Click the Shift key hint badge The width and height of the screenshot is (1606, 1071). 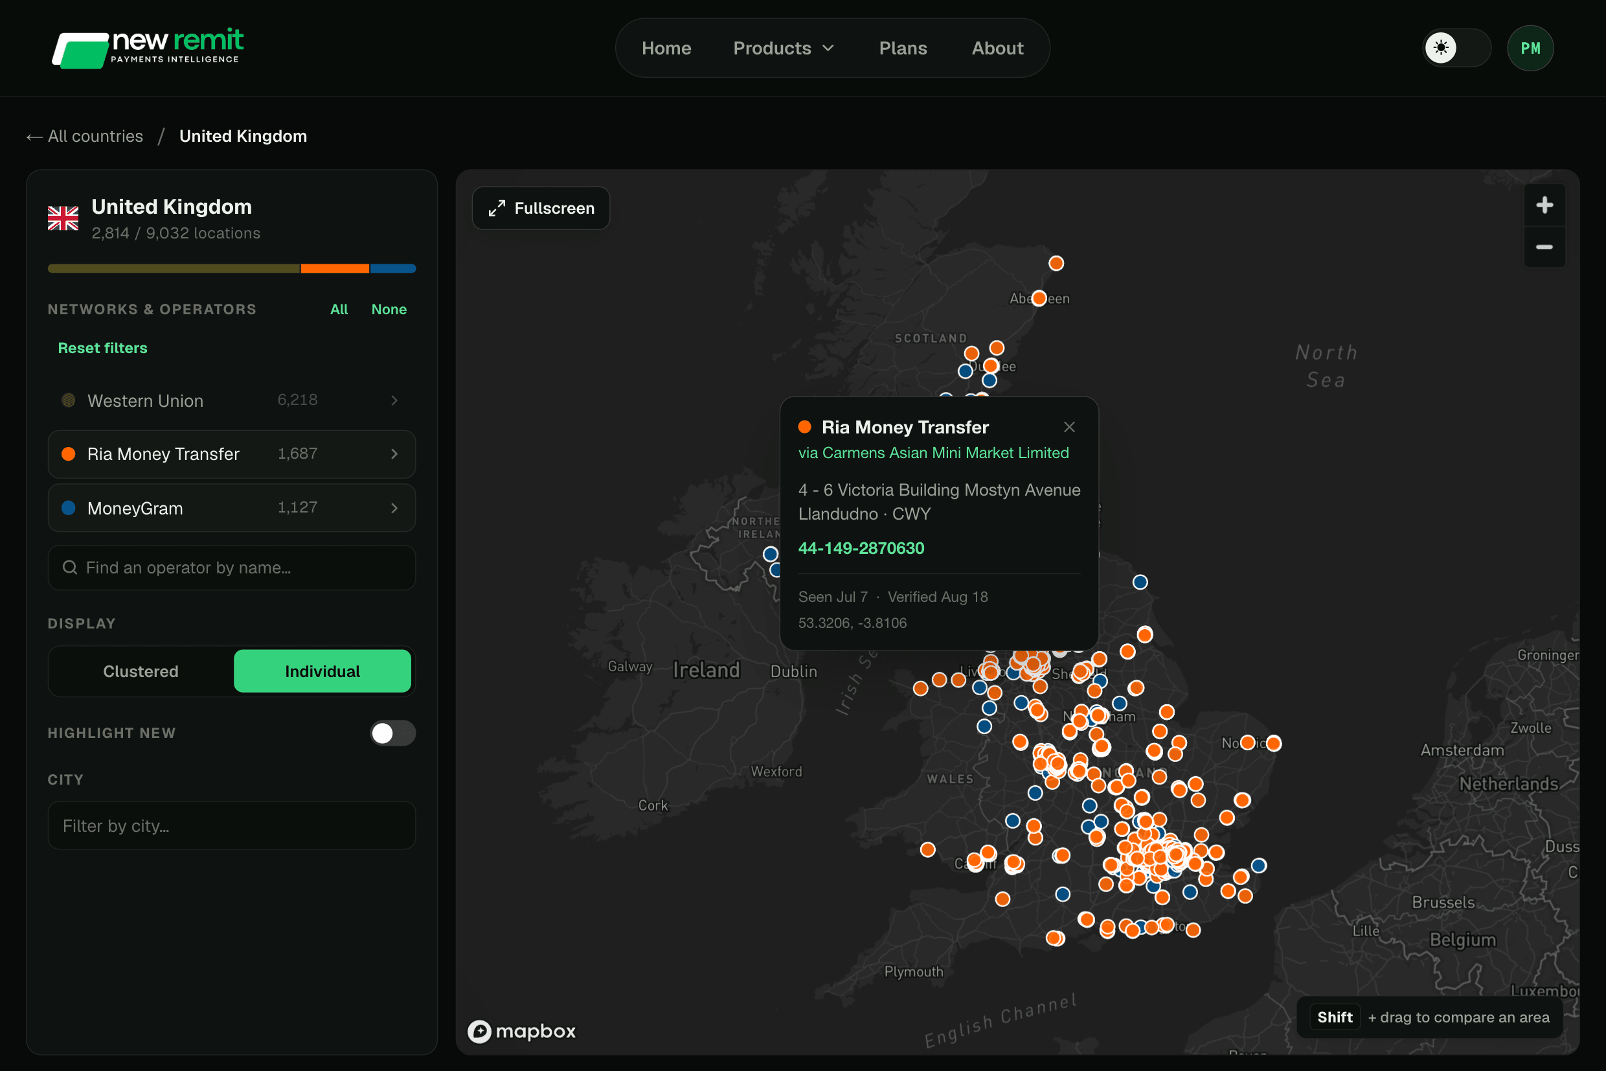pyautogui.click(x=1335, y=1018)
